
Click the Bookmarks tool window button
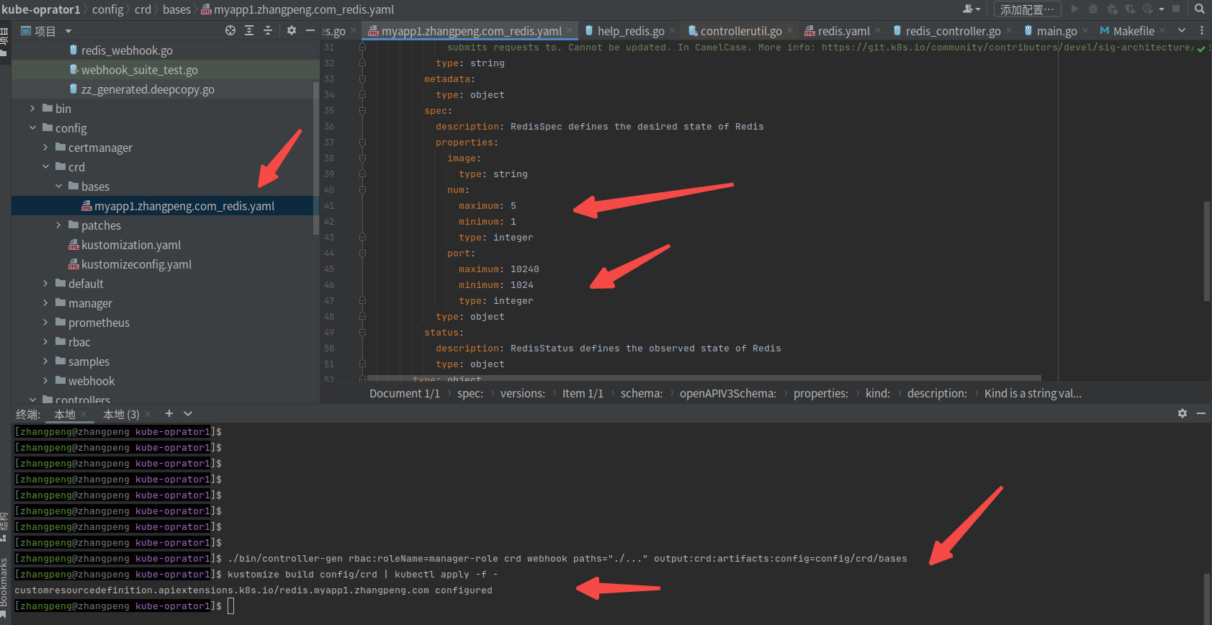(4, 587)
